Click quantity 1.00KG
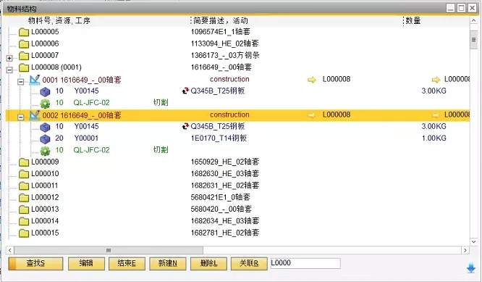 (x=434, y=138)
